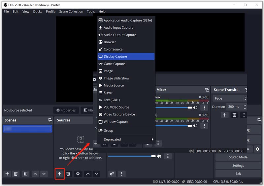The width and height of the screenshot is (264, 186).
Task: Open mixer menu dots beside gears icon
Action: pyautogui.click(x=122, y=174)
